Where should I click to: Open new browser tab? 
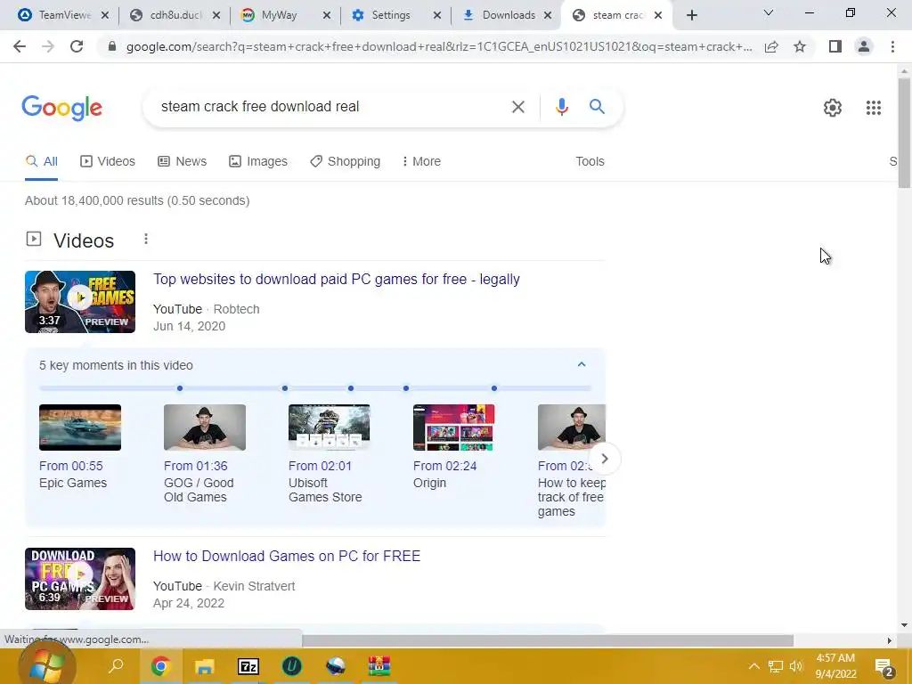(x=691, y=15)
